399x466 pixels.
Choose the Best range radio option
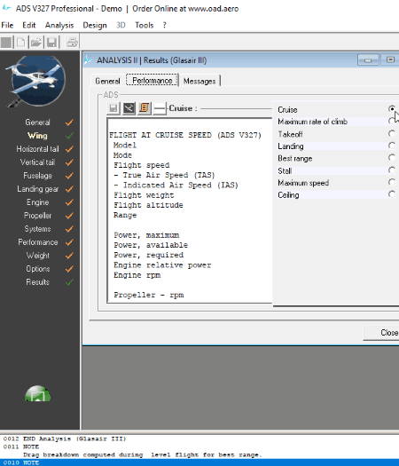click(392, 157)
